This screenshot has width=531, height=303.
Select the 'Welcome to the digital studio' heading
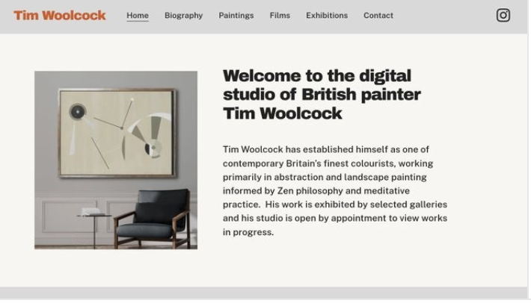(322, 94)
